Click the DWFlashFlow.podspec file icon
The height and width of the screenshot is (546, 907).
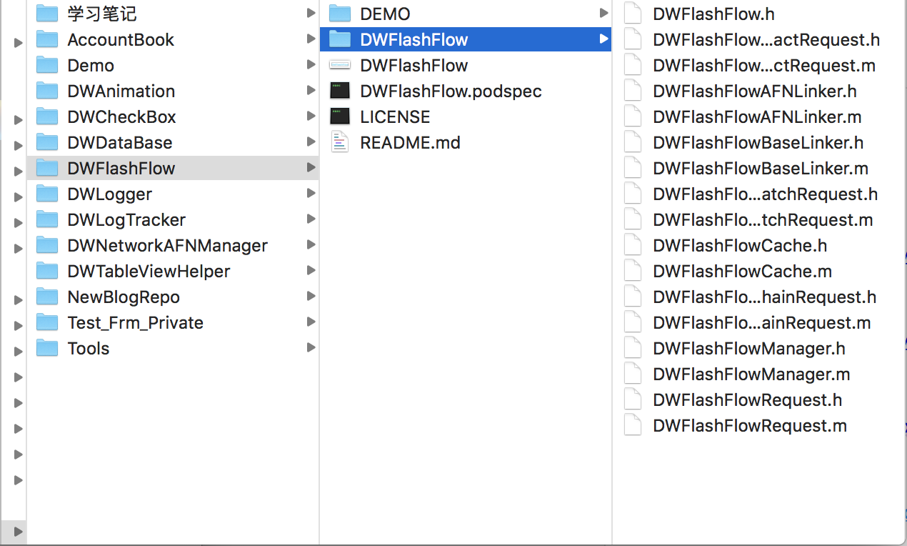pyautogui.click(x=340, y=91)
